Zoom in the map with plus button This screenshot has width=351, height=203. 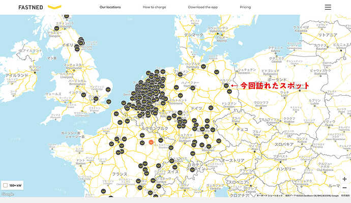pos(344,179)
